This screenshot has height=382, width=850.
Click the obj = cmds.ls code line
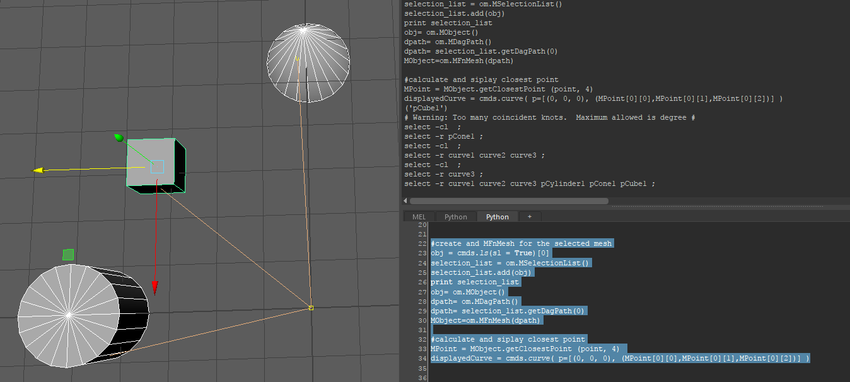[491, 253]
